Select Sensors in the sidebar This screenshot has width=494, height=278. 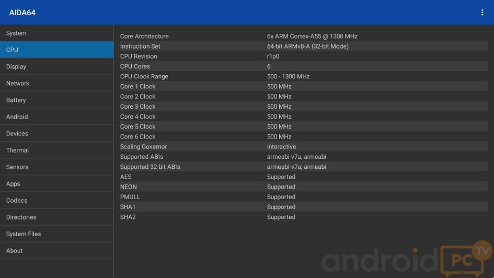56,167
